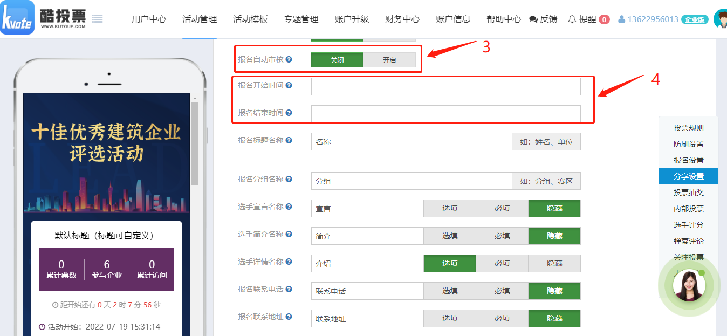Open the reminder bell icon
The height and width of the screenshot is (336, 727).
tap(572, 19)
